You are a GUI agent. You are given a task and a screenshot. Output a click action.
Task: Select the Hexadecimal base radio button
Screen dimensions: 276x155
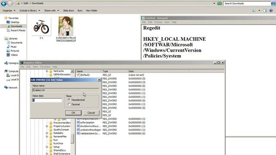coord(69,99)
